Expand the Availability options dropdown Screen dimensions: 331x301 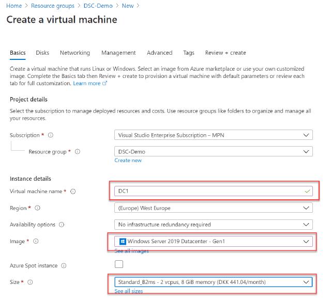coord(213,225)
